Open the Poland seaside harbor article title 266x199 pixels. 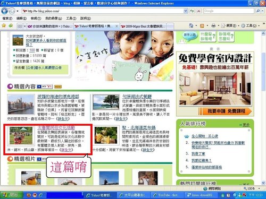click(x=59, y=97)
